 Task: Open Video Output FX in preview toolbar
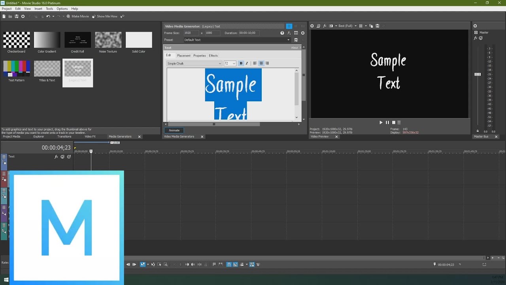[x=325, y=26]
